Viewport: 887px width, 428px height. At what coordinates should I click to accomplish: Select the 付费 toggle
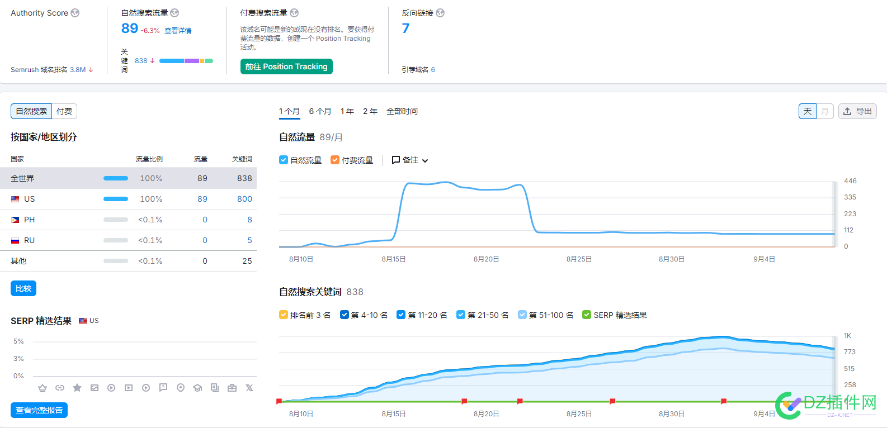(x=64, y=111)
